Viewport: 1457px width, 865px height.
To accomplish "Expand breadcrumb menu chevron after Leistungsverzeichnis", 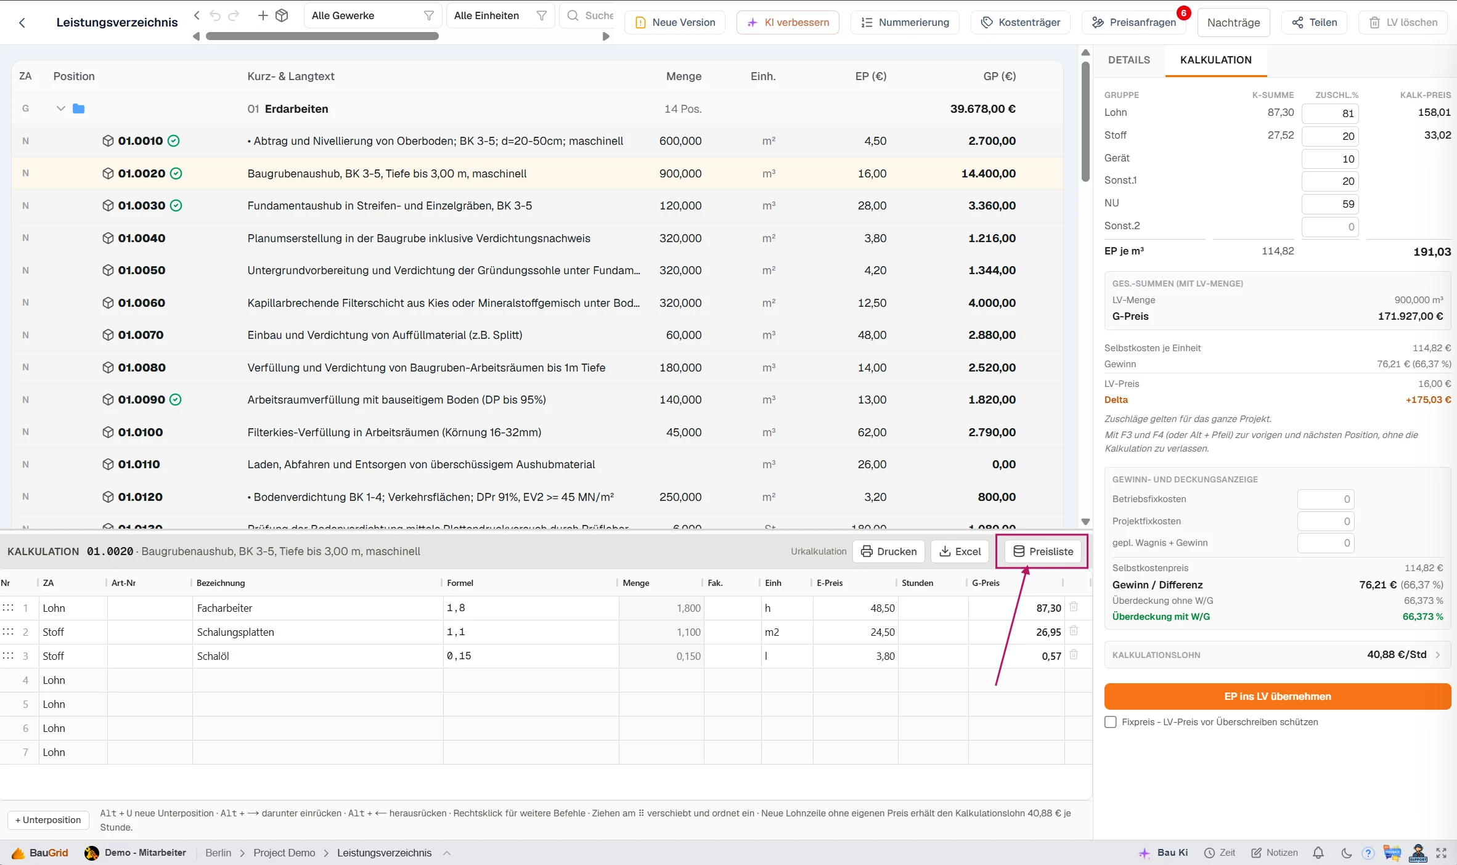I will pos(447,853).
